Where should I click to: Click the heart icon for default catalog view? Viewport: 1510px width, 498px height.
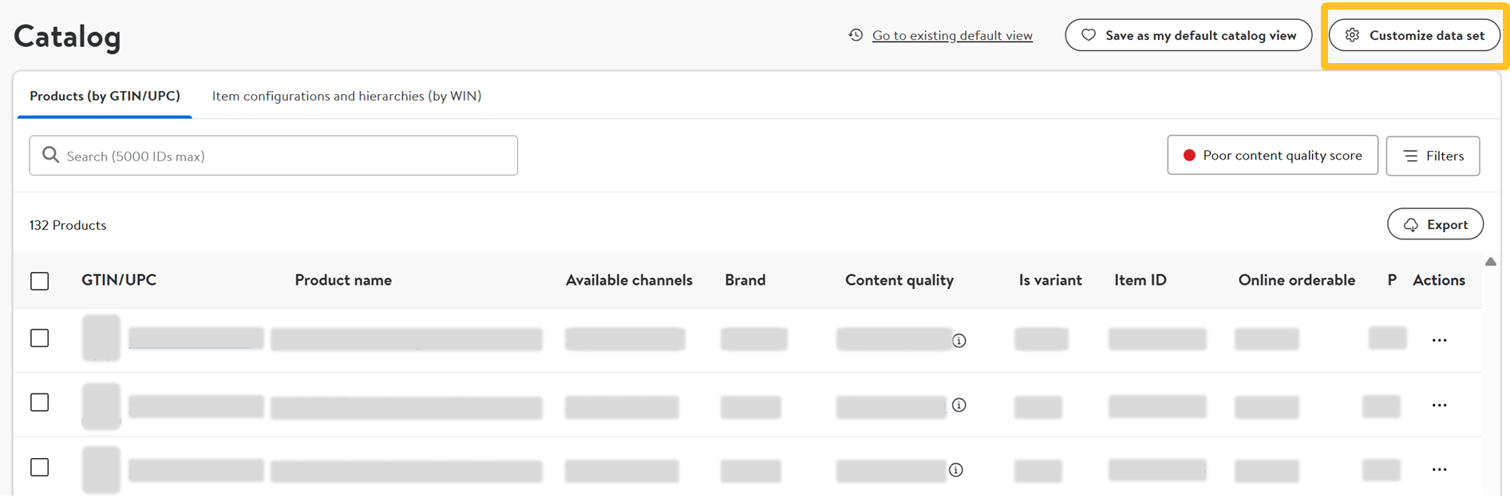tap(1088, 35)
